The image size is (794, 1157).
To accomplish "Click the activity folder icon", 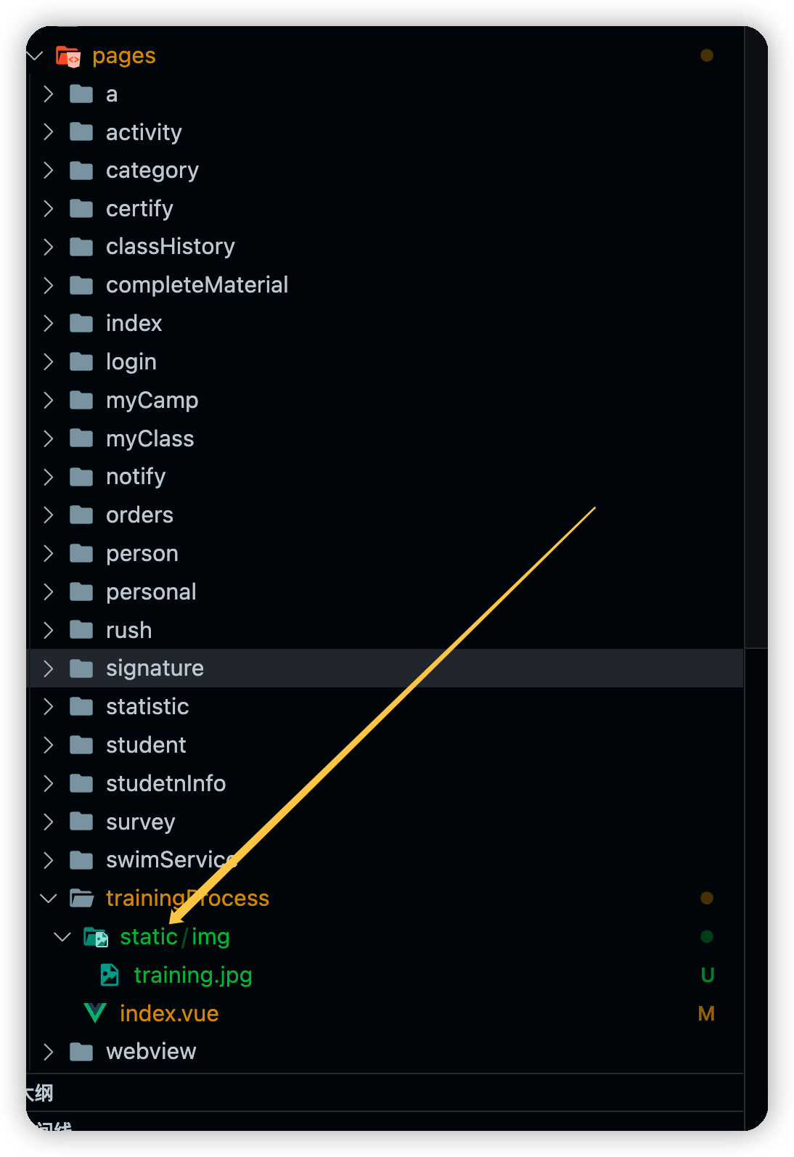I will coord(81,132).
